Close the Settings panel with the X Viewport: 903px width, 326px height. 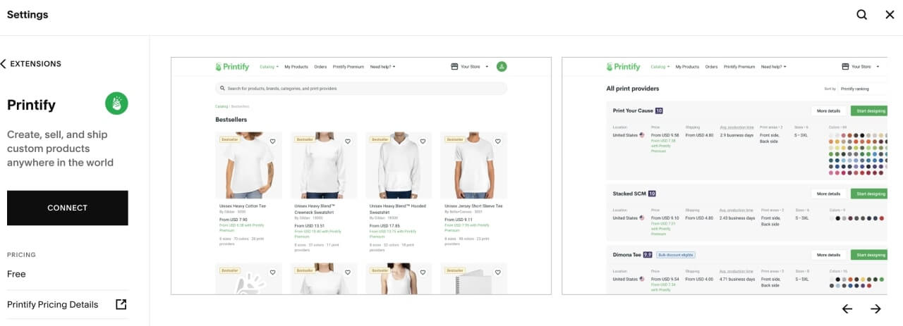point(890,15)
